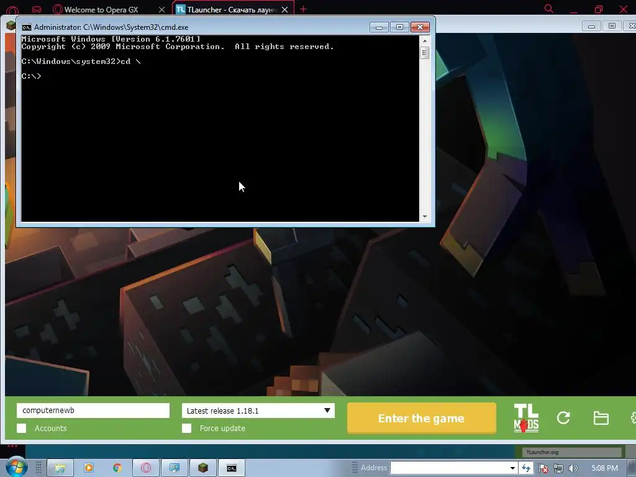Switch to the TLauncher browser tab
This screenshot has width=636, height=477.
[x=232, y=9]
